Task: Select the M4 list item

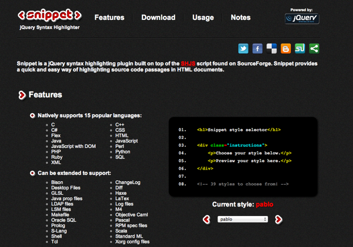Action: 119,209
